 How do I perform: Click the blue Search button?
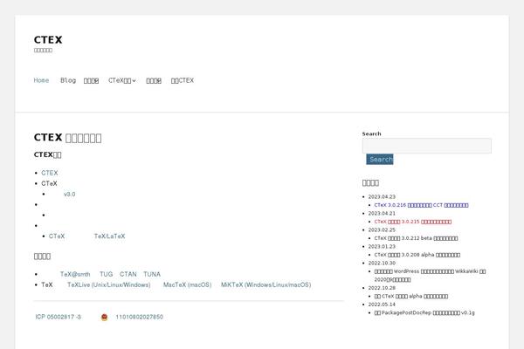(380, 160)
